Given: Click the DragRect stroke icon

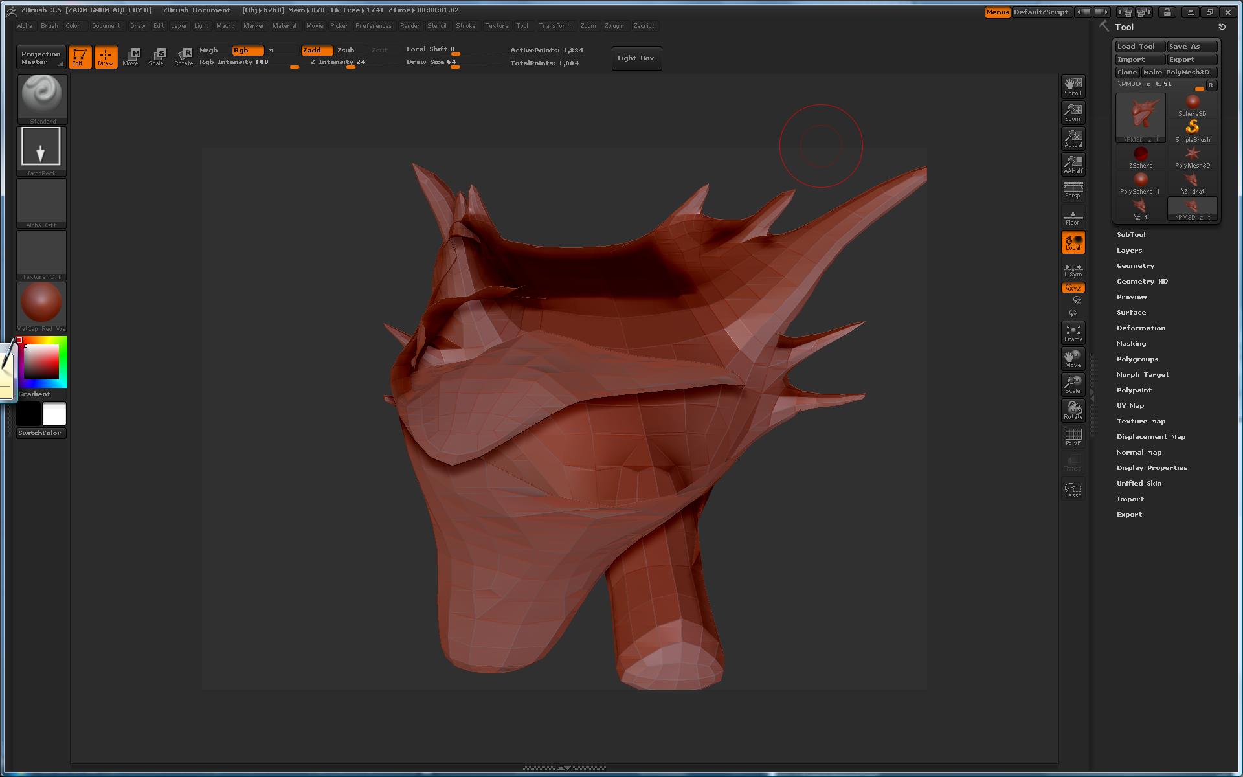Looking at the screenshot, I should tap(41, 148).
